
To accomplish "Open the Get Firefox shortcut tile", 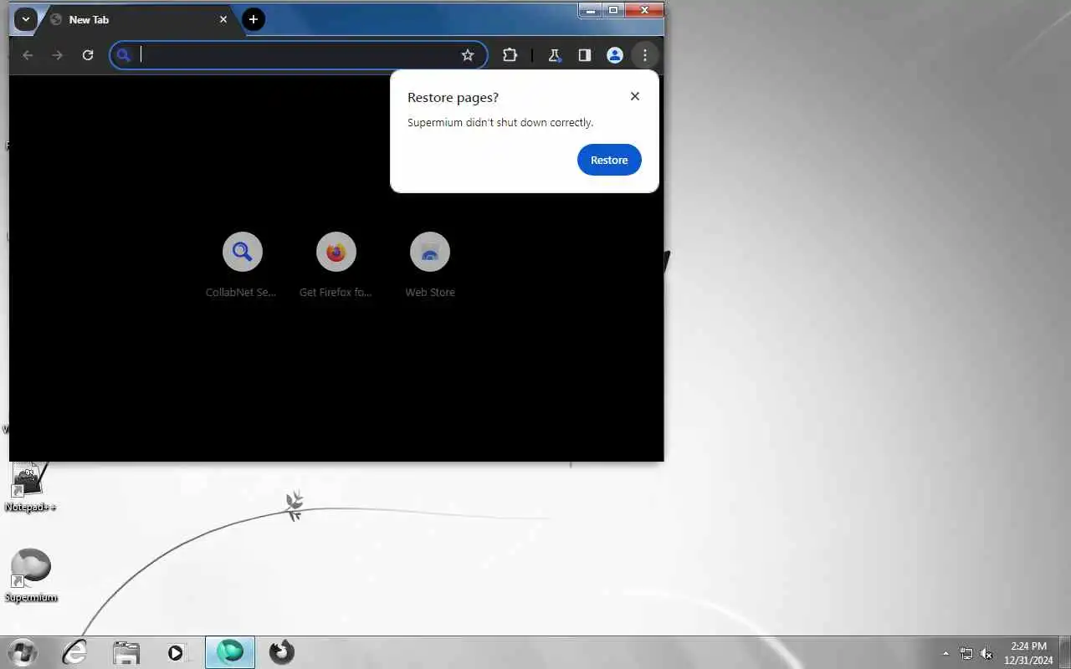I will [336, 266].
